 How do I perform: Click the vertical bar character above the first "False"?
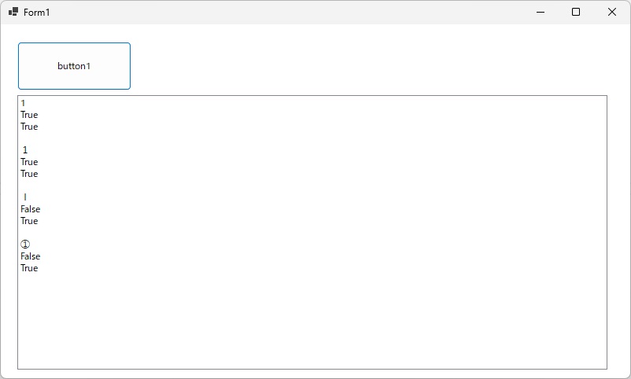pyautogui.click(x=25, y=197)
